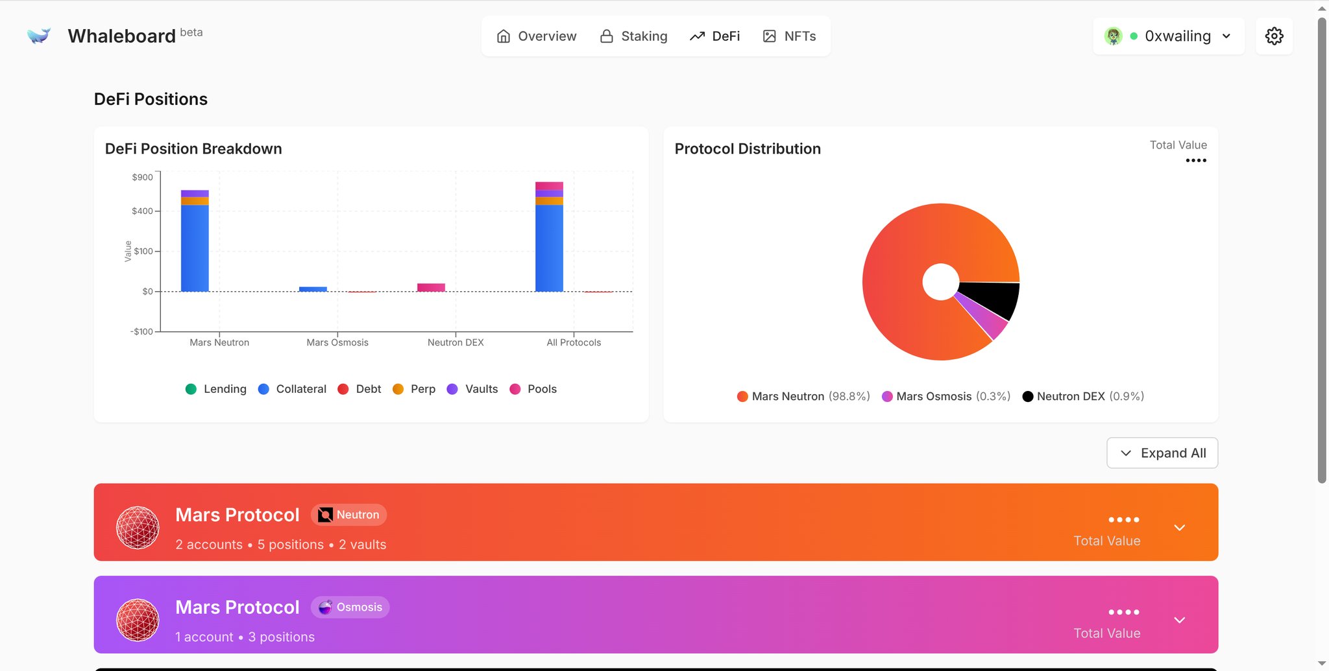Click the Neutron chain badge
The height and width of the screenshot is (671, 1329).
(x=349, y=515)
